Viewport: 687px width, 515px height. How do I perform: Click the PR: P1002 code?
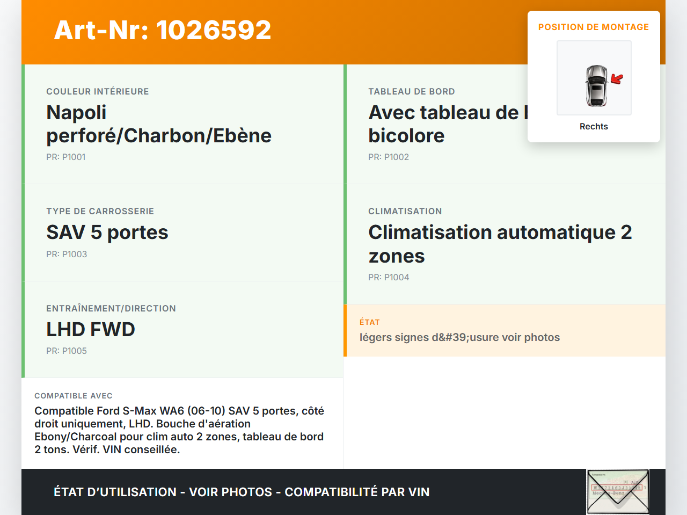(389, 157)
